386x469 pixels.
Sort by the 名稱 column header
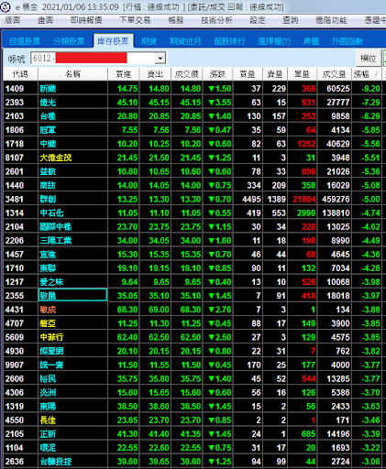click(72, 74)
